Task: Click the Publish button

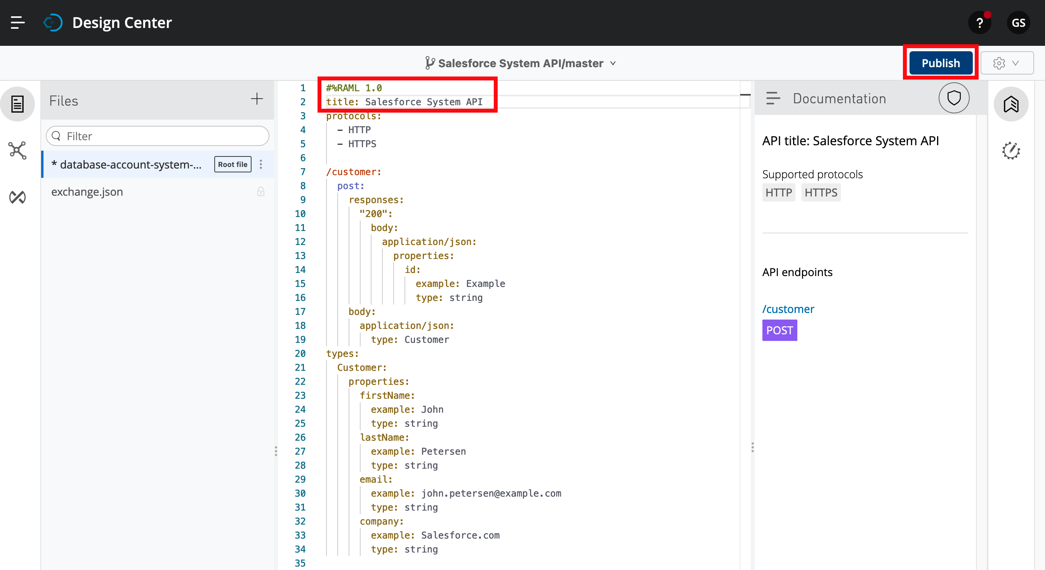Action: 940,63
